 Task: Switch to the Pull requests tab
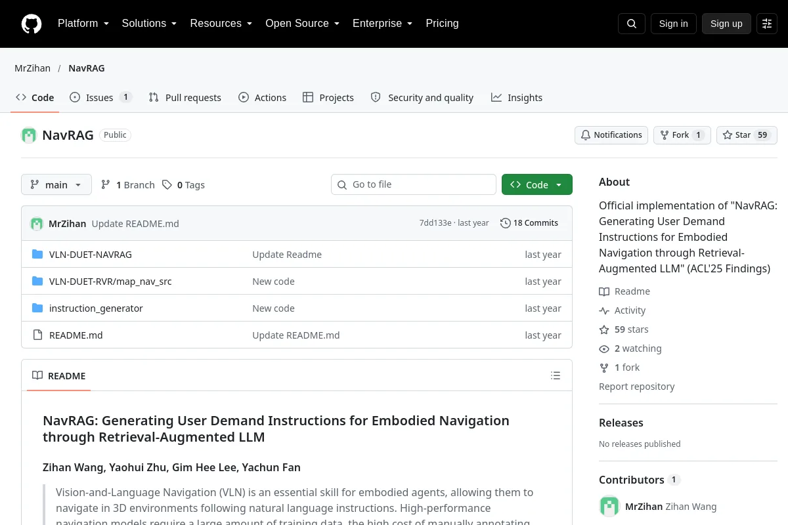tap(185, 98)
